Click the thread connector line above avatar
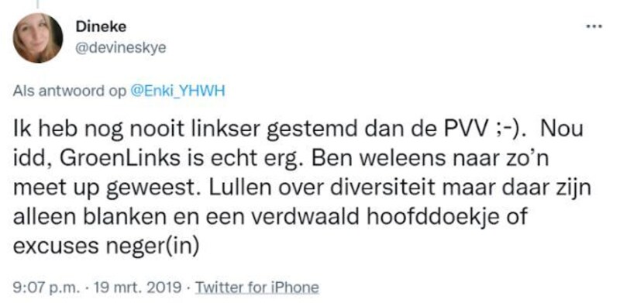This screenshot has width=620, height=303. click(38, 4)
